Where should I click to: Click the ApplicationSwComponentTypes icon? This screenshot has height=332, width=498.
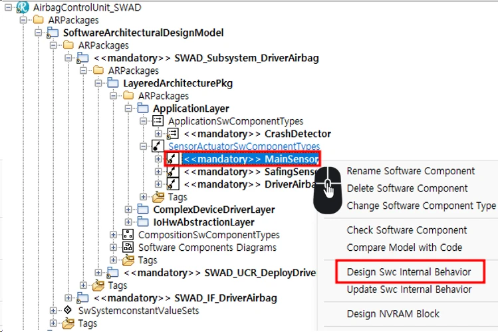pyautogui.click(x=158, y=121)
